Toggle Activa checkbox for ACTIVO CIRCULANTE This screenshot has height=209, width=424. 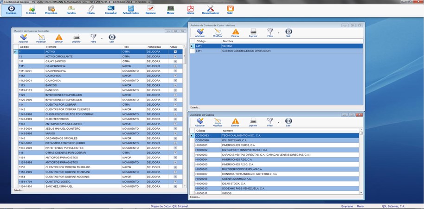(175, 57)
